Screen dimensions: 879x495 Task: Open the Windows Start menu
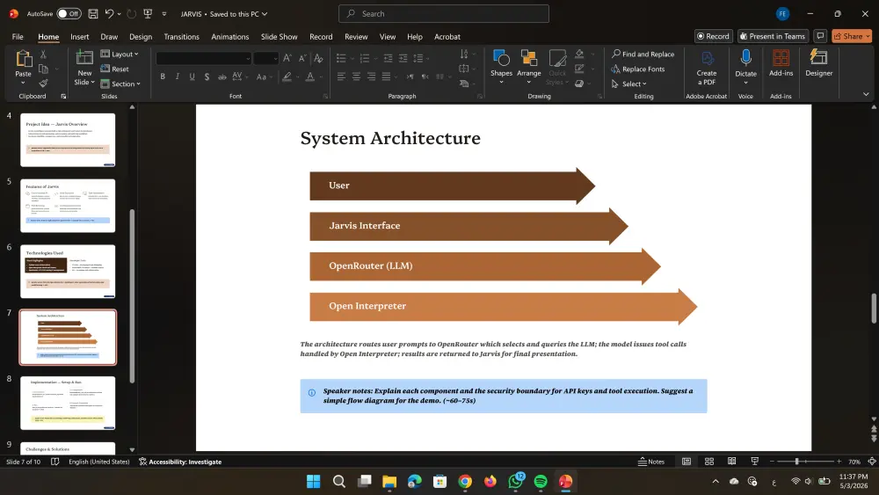coord(314,481)
